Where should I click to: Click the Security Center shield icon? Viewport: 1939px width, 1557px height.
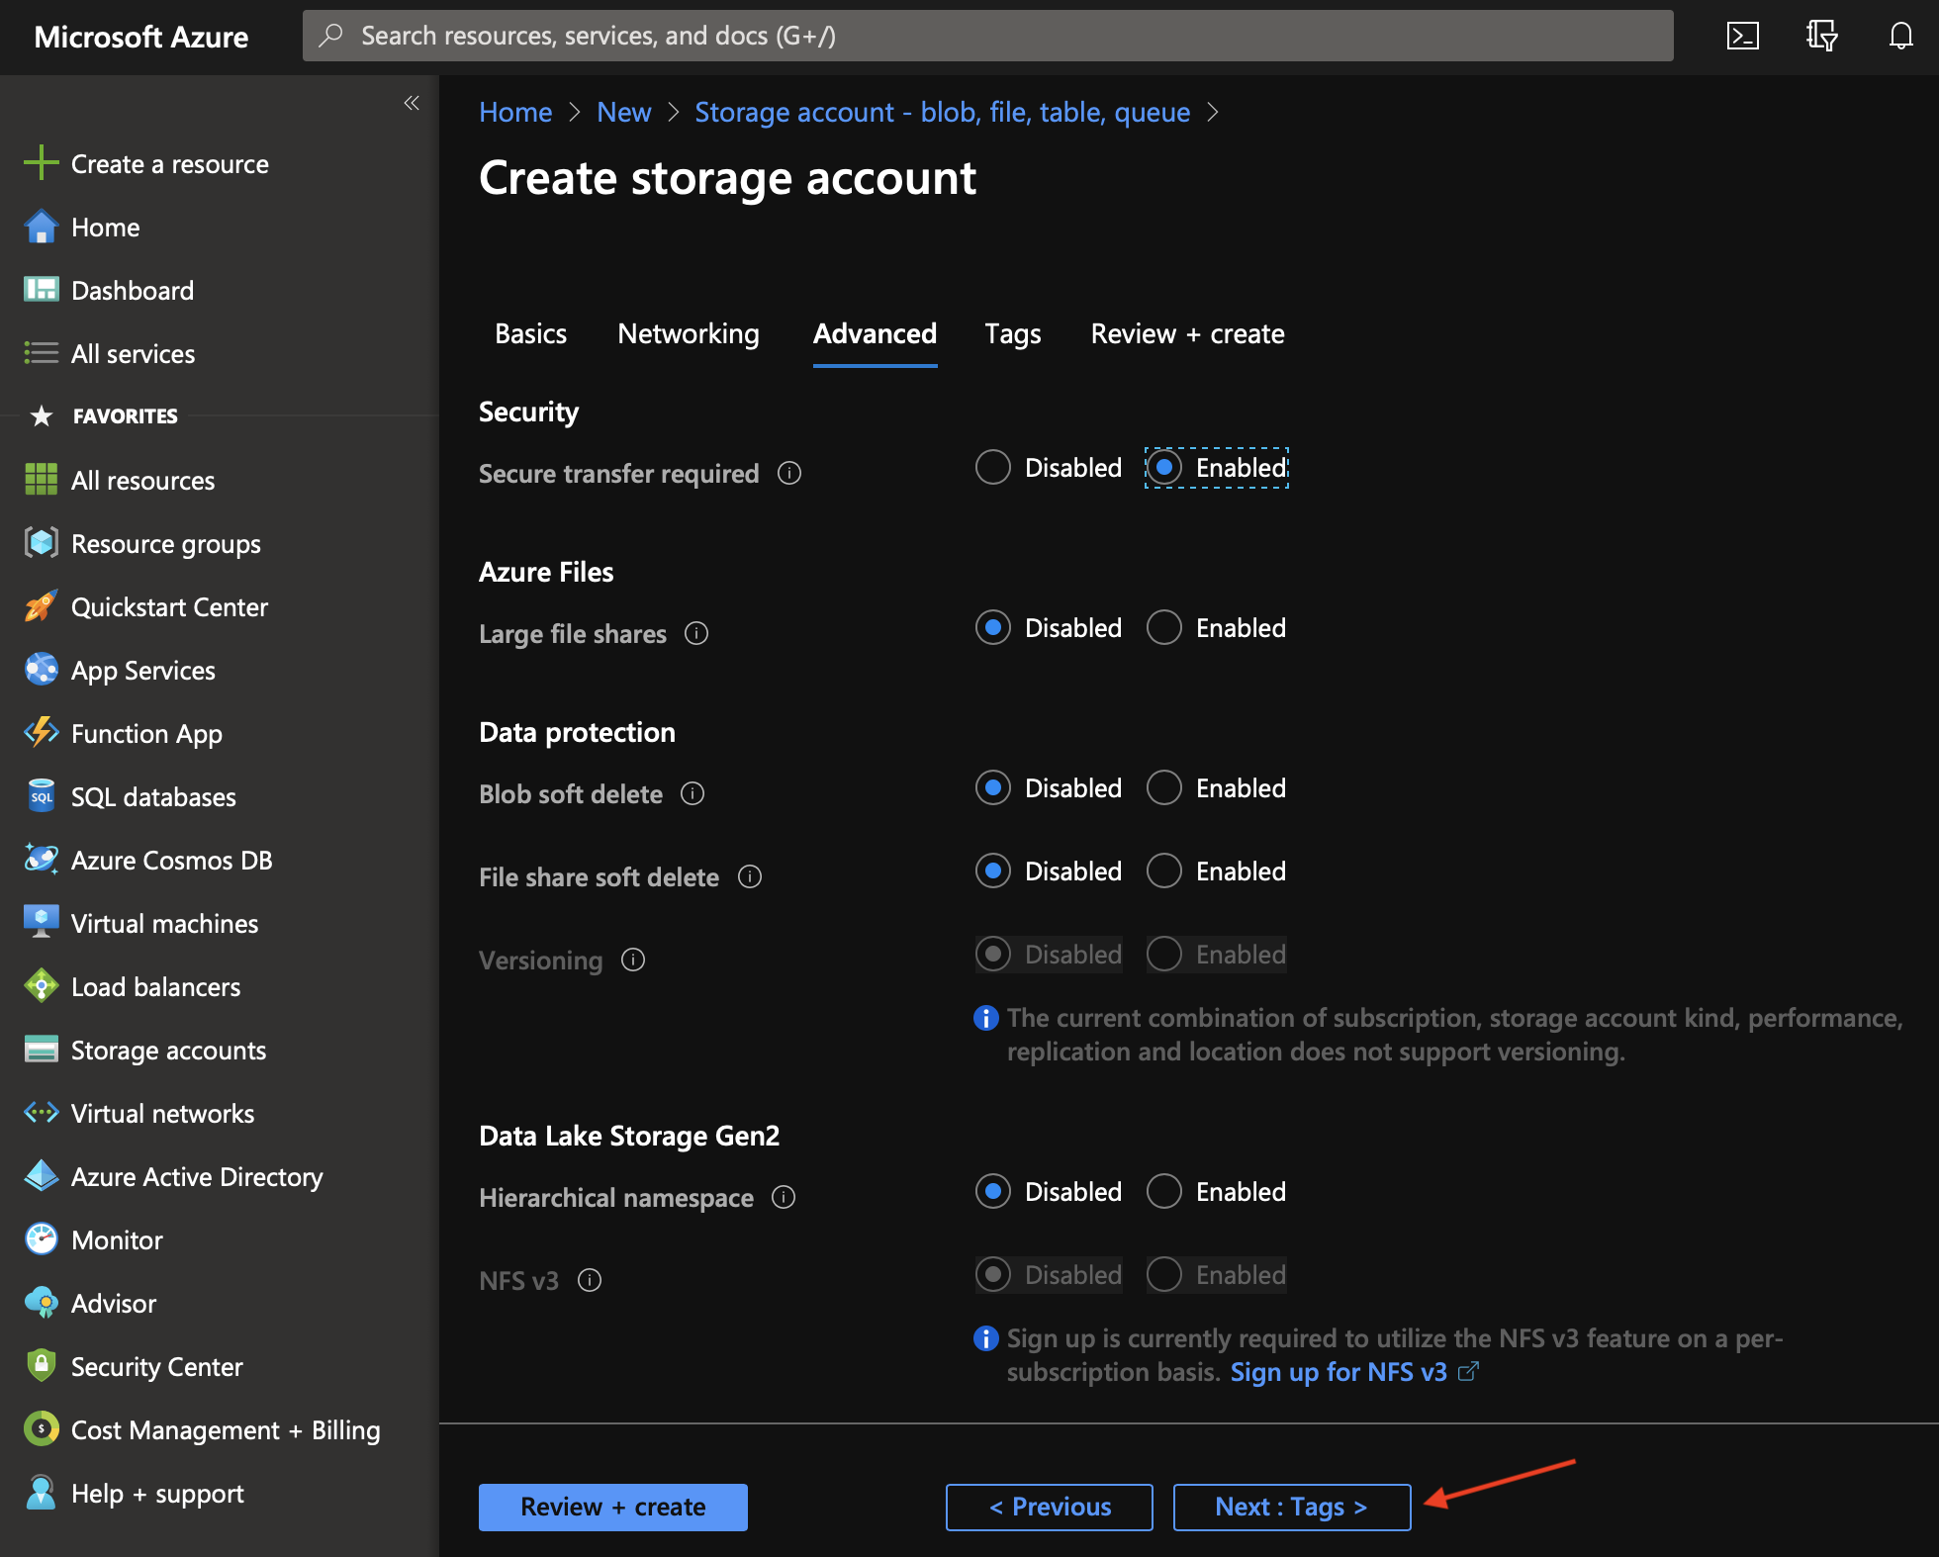(x=41, y=1366)
